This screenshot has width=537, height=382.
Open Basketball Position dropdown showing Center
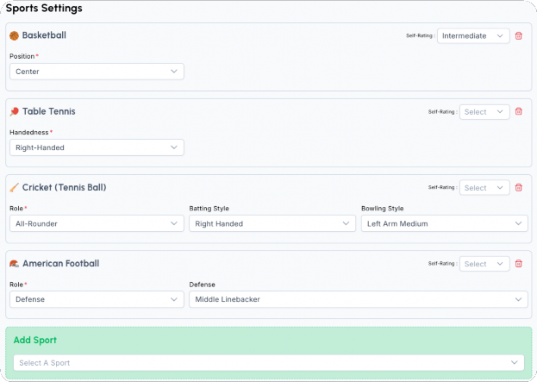click(x=97, y=72)
